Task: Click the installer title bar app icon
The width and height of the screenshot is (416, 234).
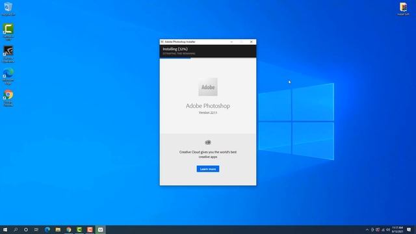Action: point(162,42)
